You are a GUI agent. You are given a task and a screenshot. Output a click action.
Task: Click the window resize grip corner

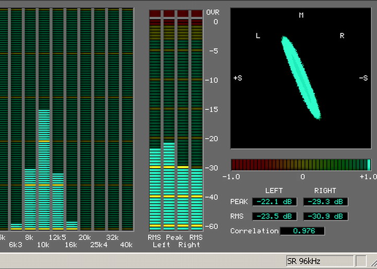pos(372,260)
